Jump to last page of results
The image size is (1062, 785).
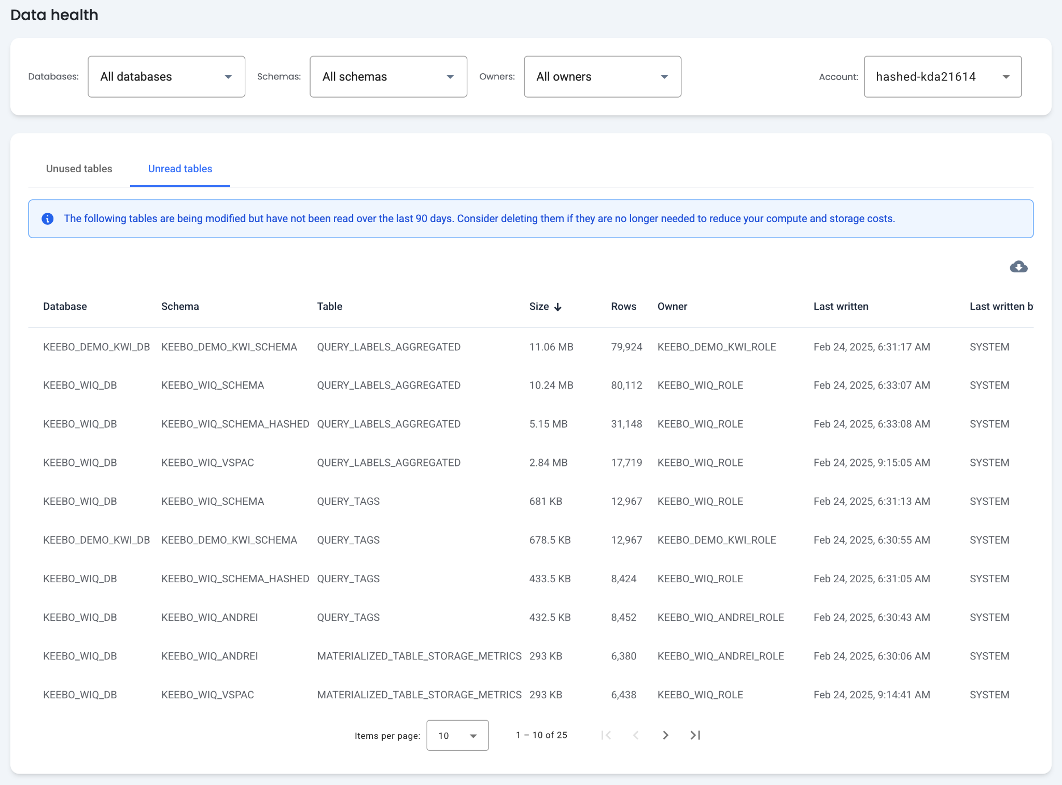point(695,735)
